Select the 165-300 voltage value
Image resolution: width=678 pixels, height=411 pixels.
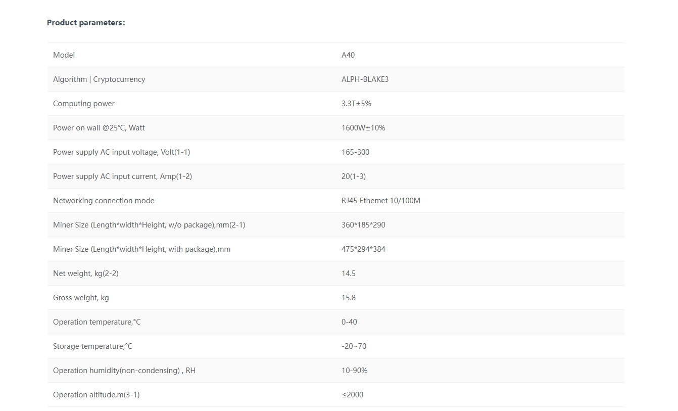coord(355,152)
